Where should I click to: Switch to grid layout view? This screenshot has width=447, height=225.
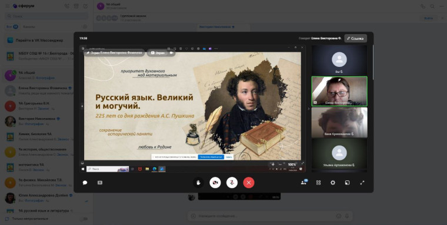pos(318,183)
